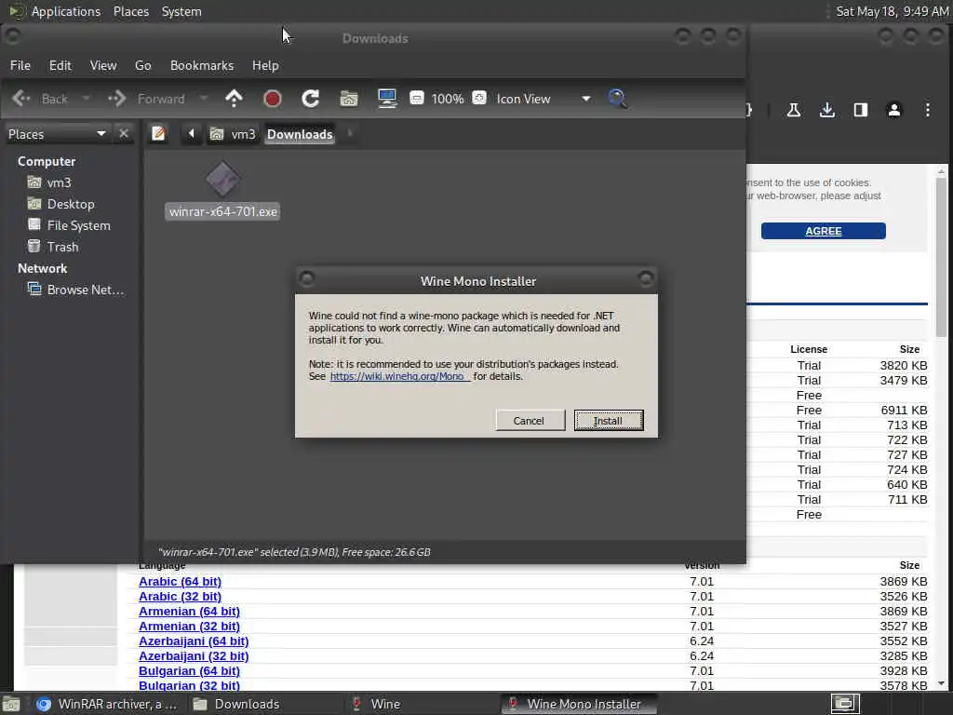Select File System in the Places sidebar

point(69,225)
